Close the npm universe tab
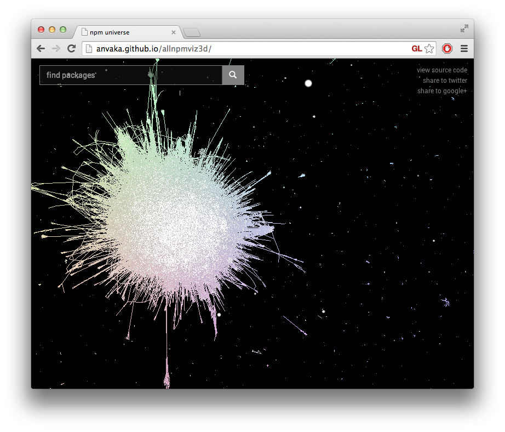This screenshot has height=432, width=505. (174, 32)
